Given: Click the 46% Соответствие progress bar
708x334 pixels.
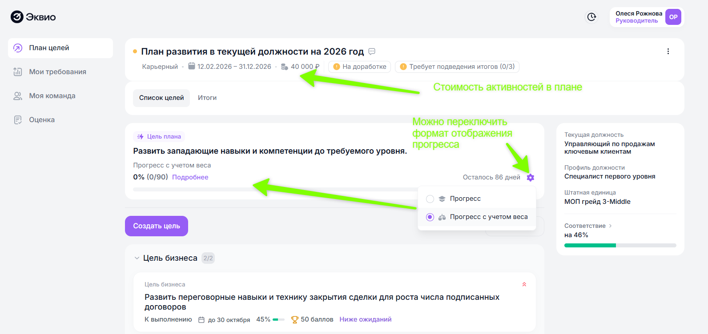Looking at the screenshot, I should coord(620,245).
